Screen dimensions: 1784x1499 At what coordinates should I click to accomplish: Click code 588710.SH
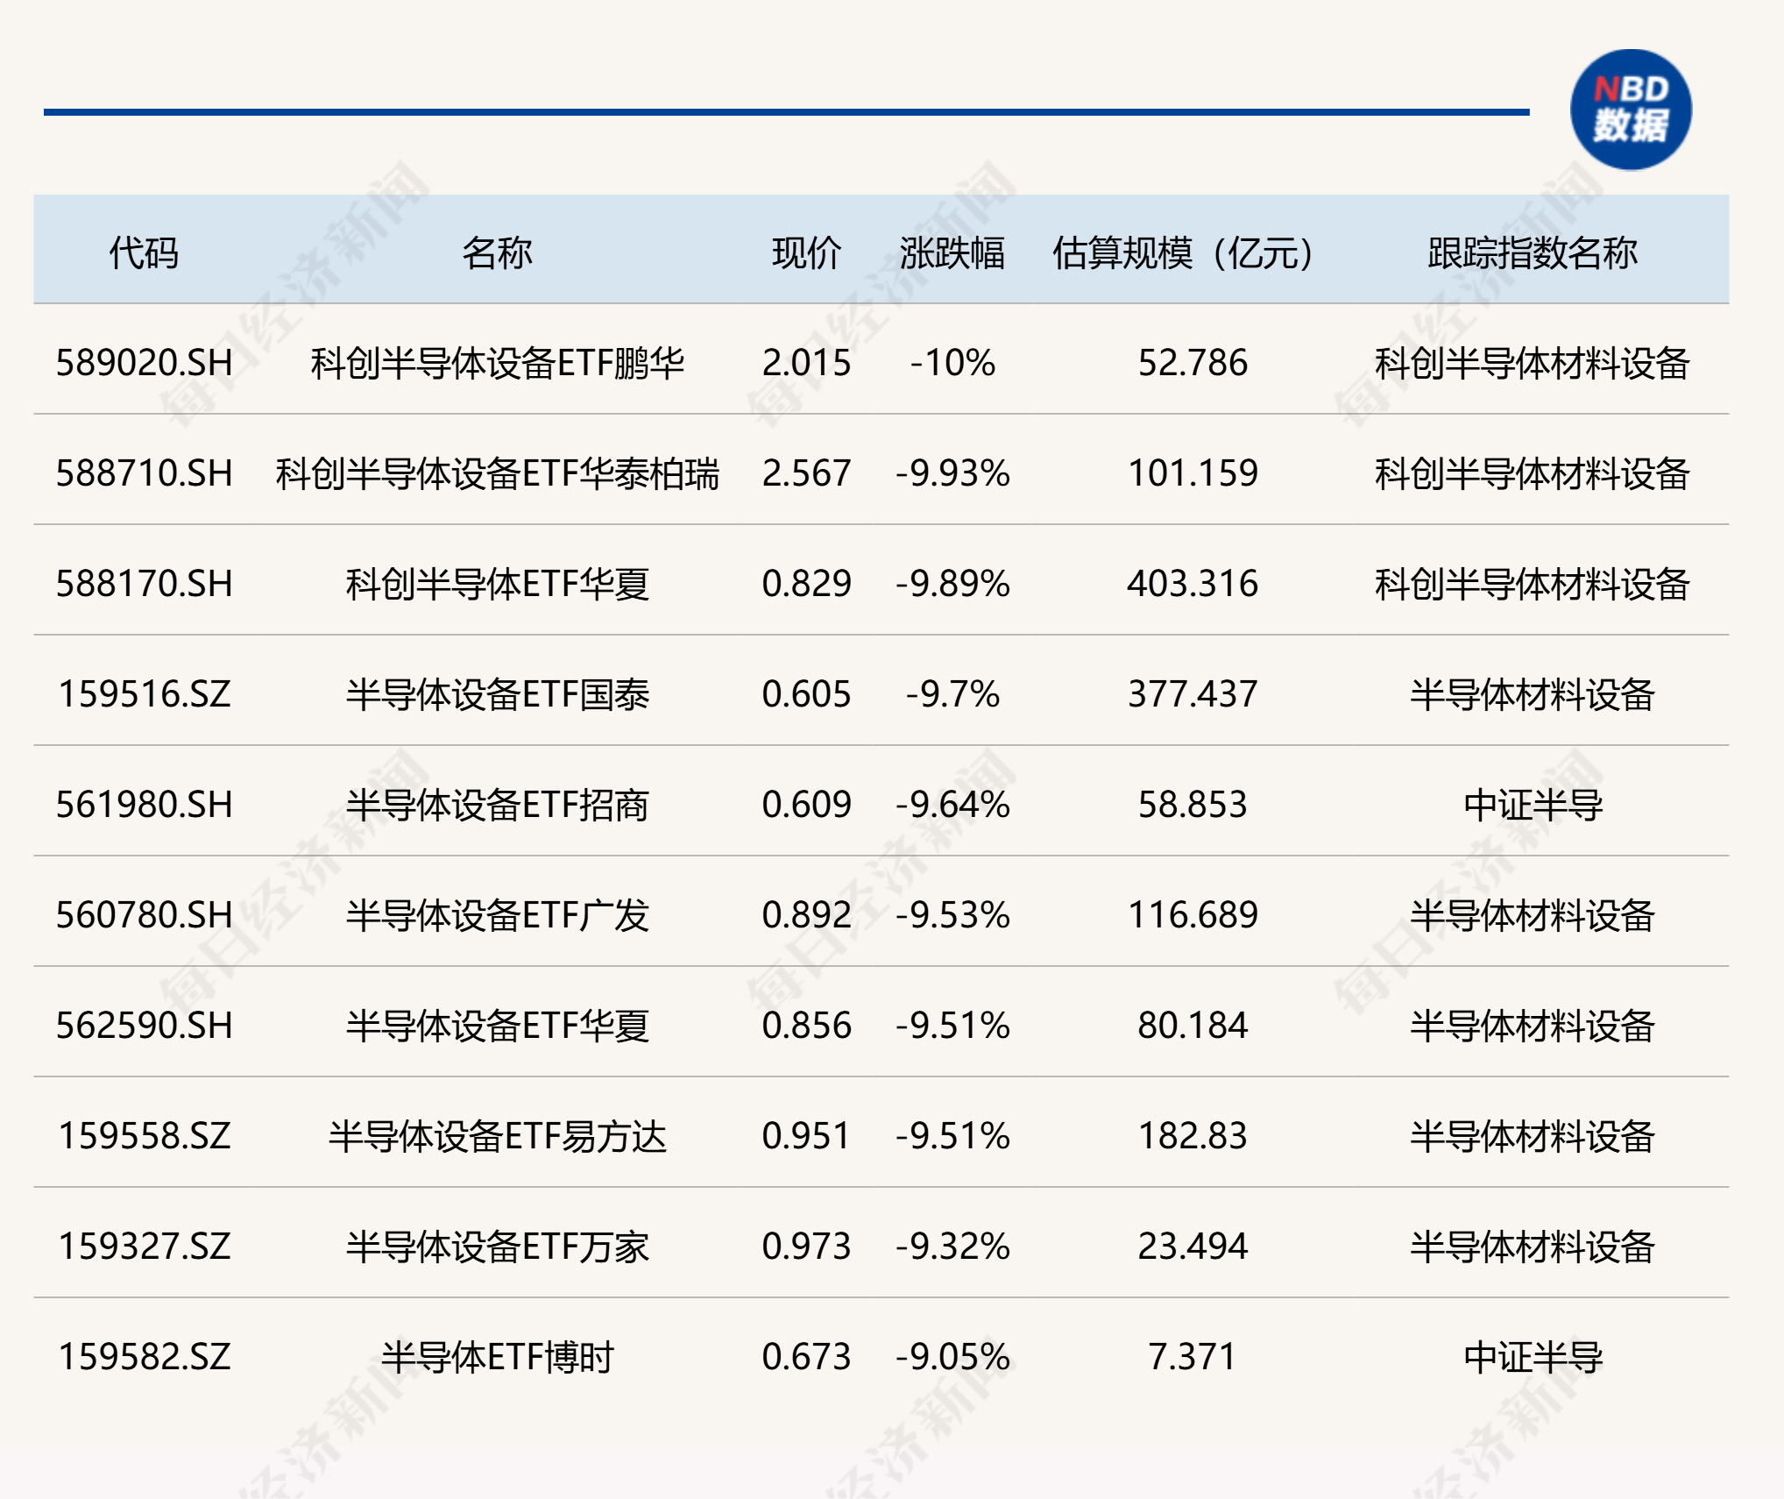pos(145,473)
